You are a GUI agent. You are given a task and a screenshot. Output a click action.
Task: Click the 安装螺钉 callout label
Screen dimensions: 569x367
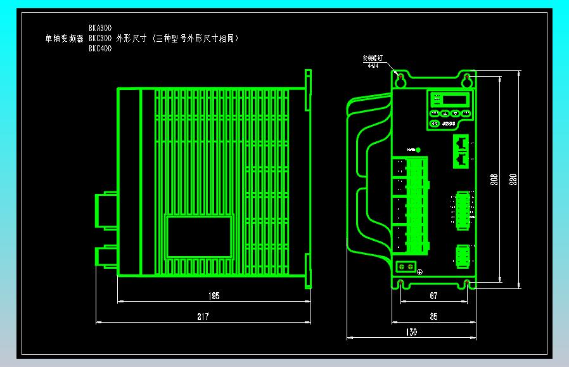pos(373,58)
